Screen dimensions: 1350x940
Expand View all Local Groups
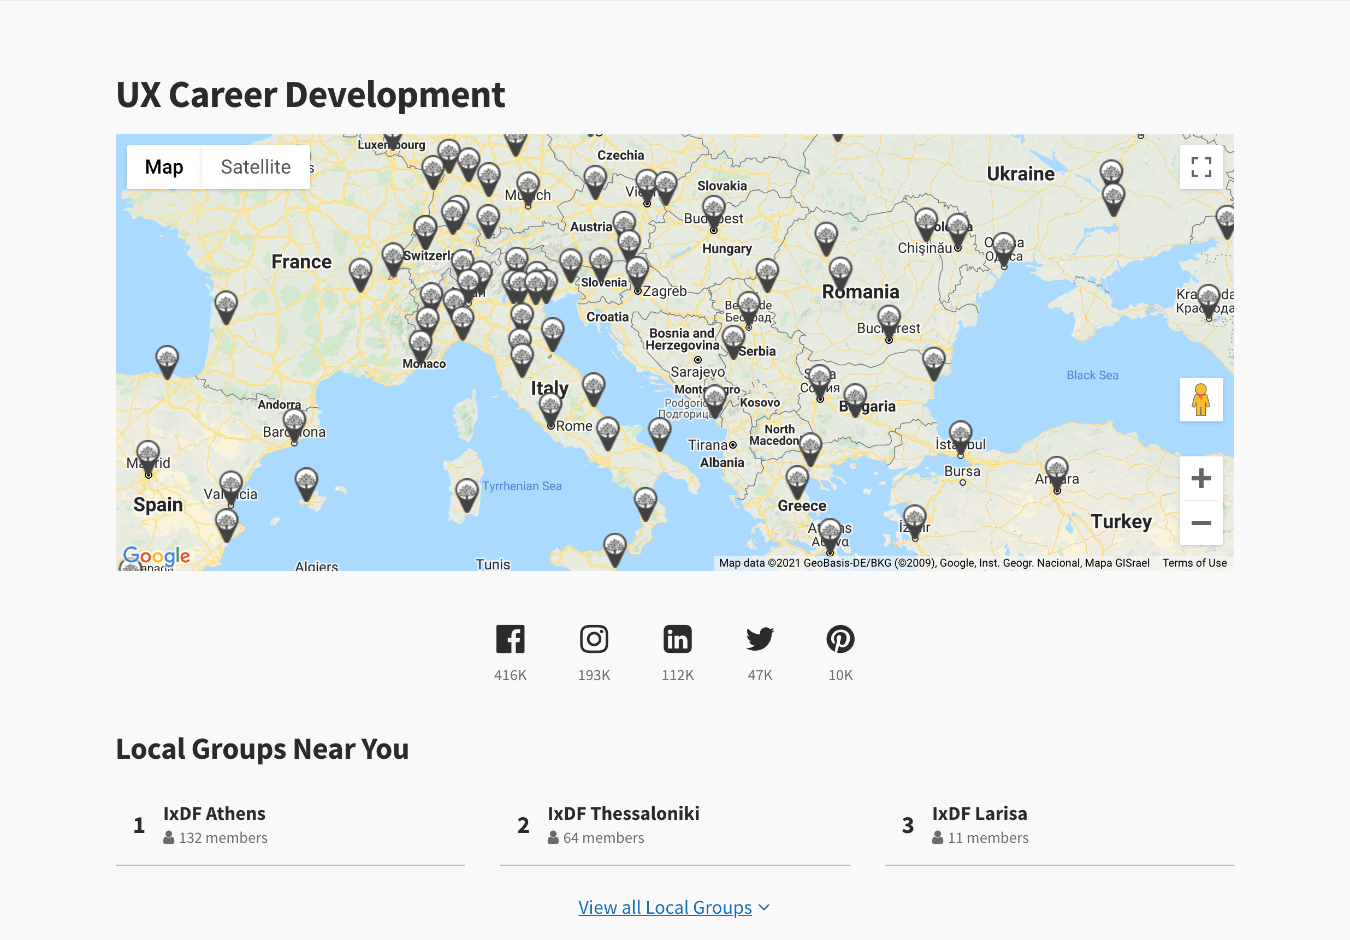click(674, 907)
